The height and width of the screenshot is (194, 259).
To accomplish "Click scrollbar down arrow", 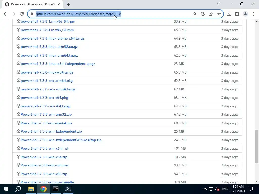I will coord(257,182).
